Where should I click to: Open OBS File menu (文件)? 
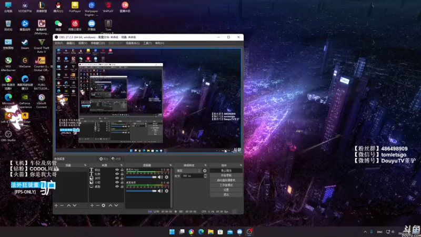pyautogui.click(x=58, y=43)
